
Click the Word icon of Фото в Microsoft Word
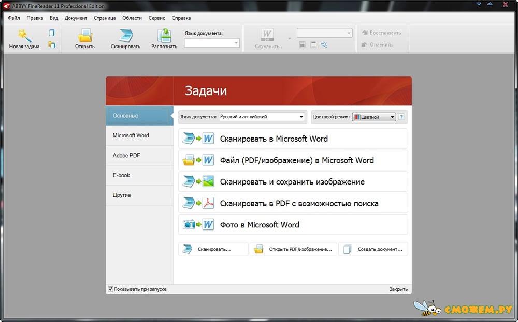click(x=208, y=225)
